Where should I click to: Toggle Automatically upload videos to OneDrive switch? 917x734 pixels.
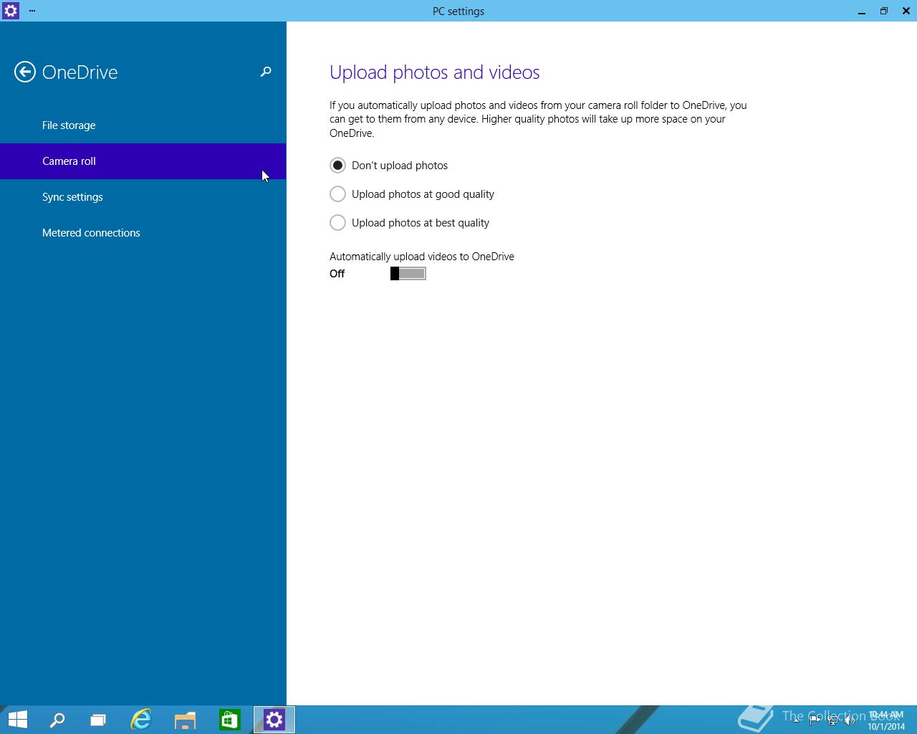click(x=408, y=274)
